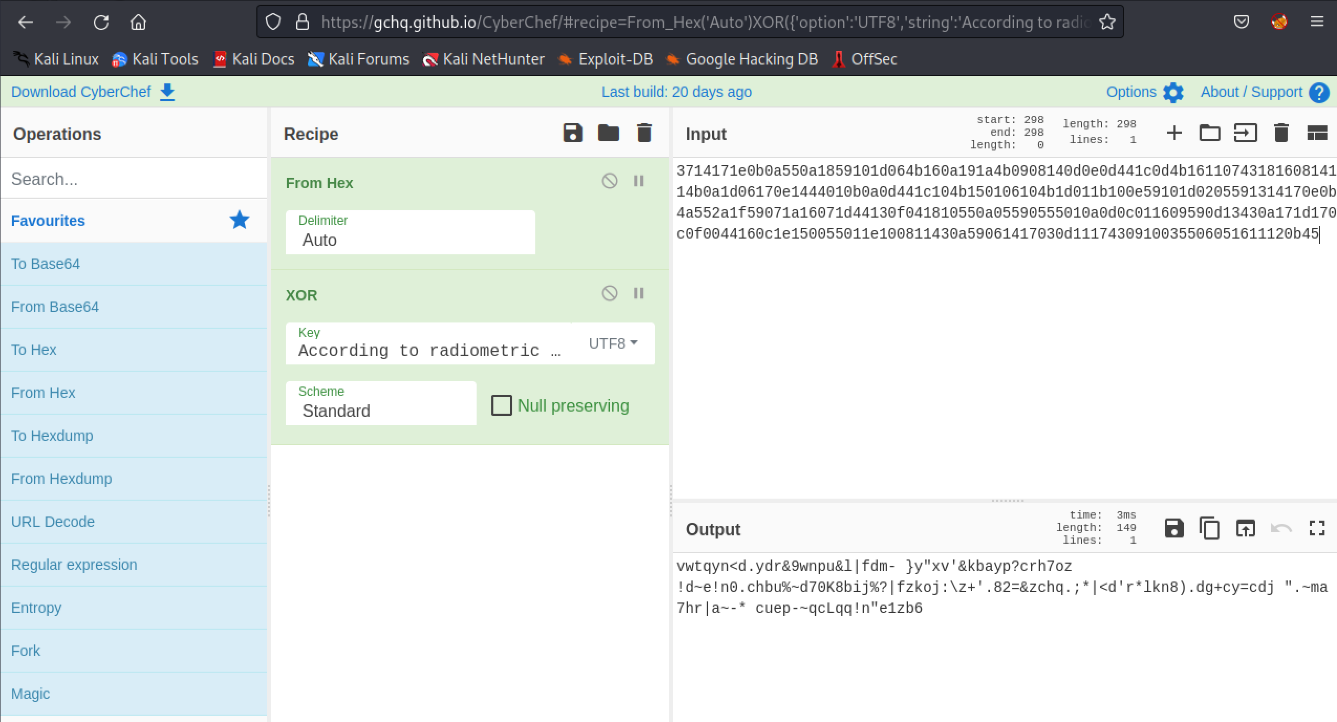This screenshot has width=1337, height=722.
Task: Set breakpoint on XOR operation
Action: click(x=638, y=294)
